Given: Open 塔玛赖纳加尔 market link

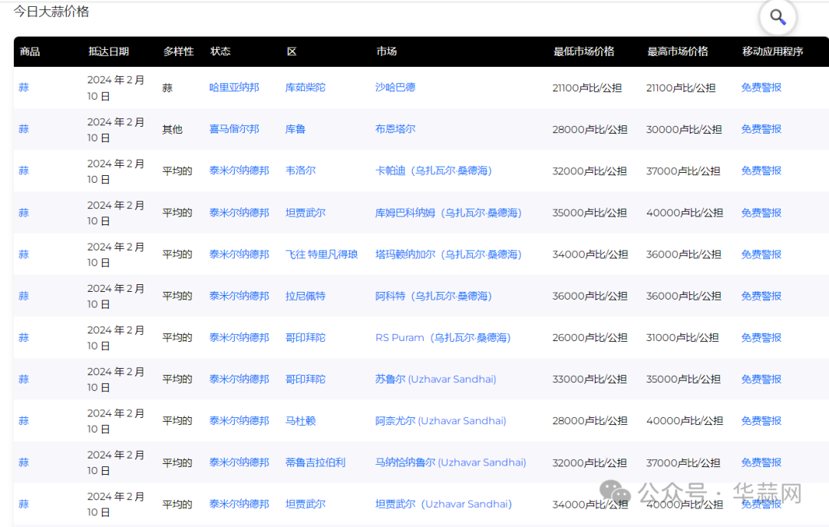Looking at the screenshot, I should 448,254.
